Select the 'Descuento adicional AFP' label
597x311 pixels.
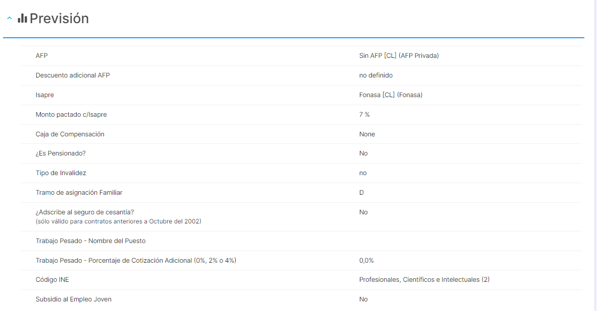pos(73,75)
